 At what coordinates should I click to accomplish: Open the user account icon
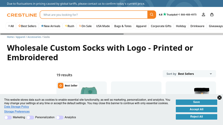coord(203,15)
